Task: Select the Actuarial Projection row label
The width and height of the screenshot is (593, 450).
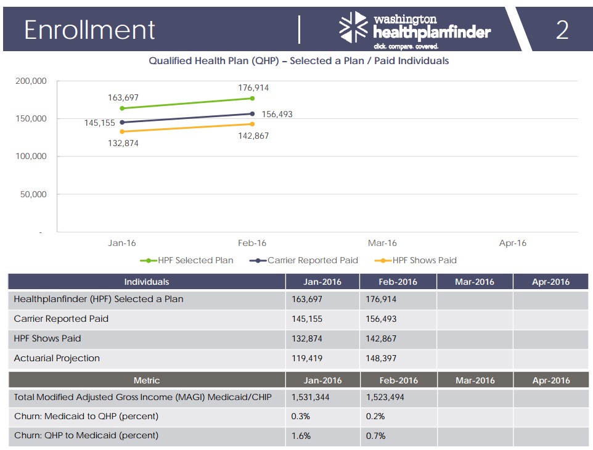Action: pyautogui.click(x=57, y=358)
